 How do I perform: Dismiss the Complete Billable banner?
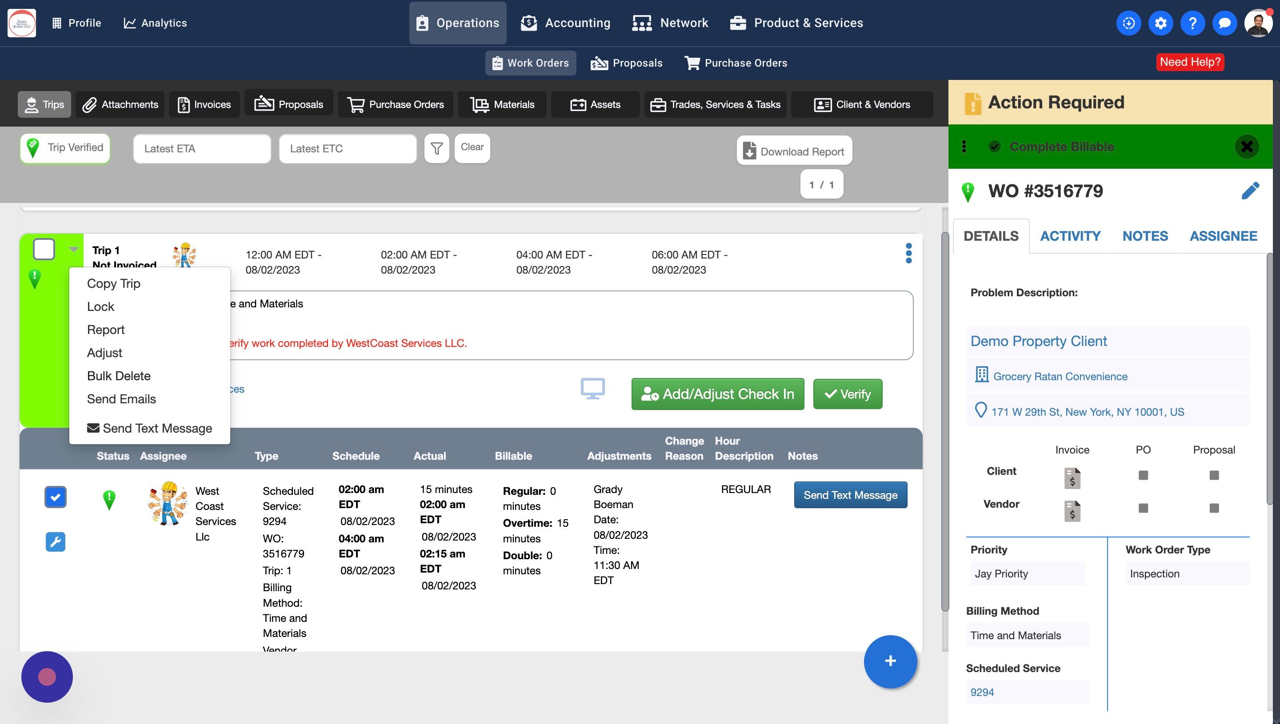point(1246,147)
